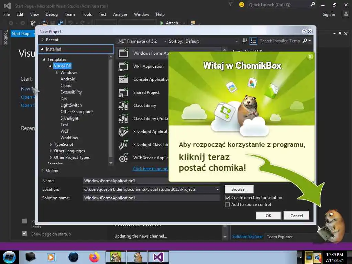The height and width of the screenshot is (264, 352).
Task: Expand the Online section
Action: pyautogui.click(x=42, y=170)
